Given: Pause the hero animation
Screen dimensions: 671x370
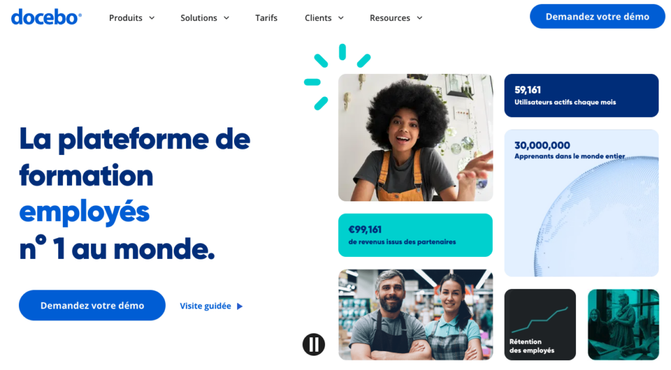Looking at the screenshot, I should (314, 344).
